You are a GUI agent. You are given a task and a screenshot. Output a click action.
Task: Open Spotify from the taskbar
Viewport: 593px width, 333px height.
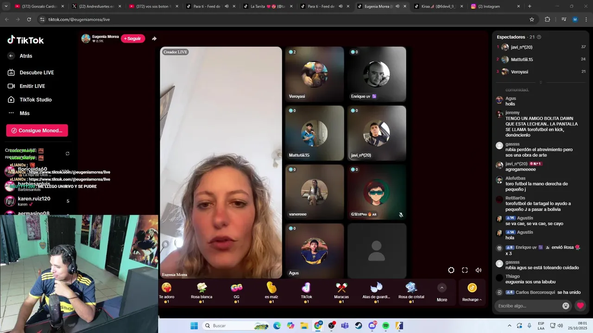click(386, 326)
